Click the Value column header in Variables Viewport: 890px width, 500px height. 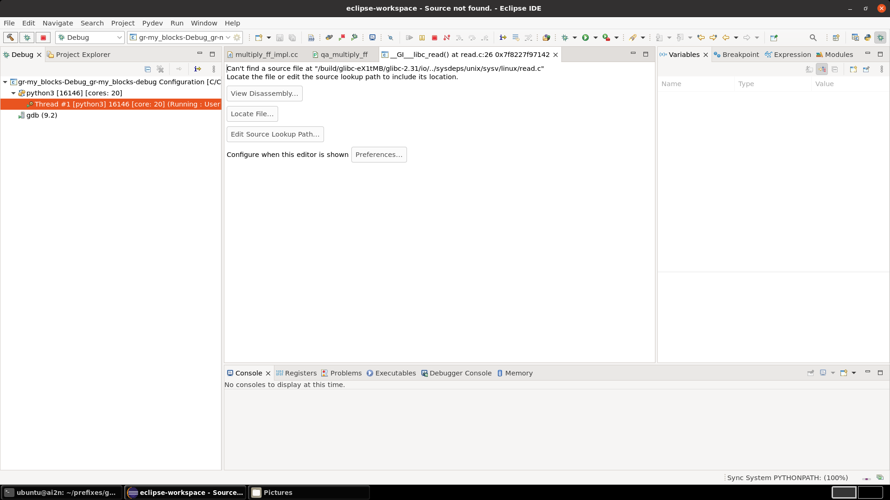[850, 84]
